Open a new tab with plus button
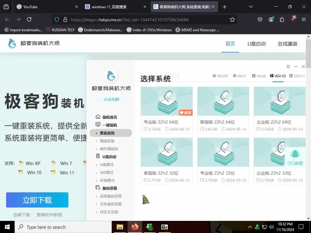The image size is (311, 233). [x=224, y=7]
